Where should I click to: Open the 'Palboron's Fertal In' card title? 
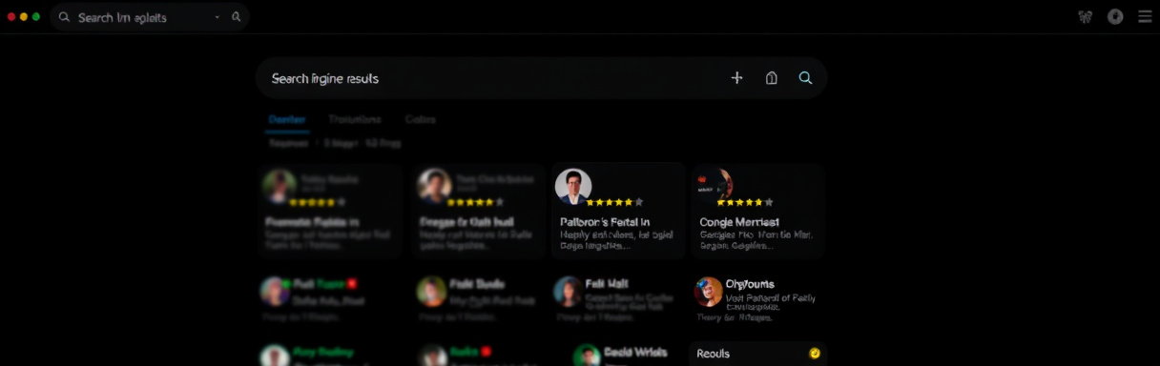(605, 221)
